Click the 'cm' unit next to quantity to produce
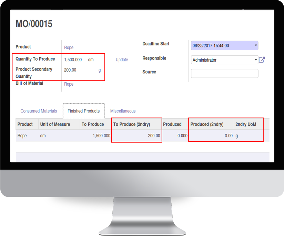This screenshot has height=236, width=284. click(91, 60)
